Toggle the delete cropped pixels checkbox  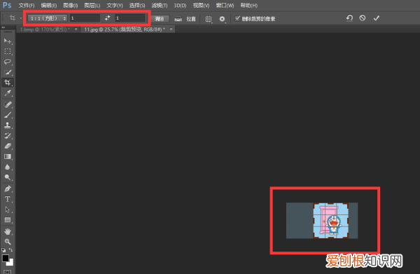237,18
